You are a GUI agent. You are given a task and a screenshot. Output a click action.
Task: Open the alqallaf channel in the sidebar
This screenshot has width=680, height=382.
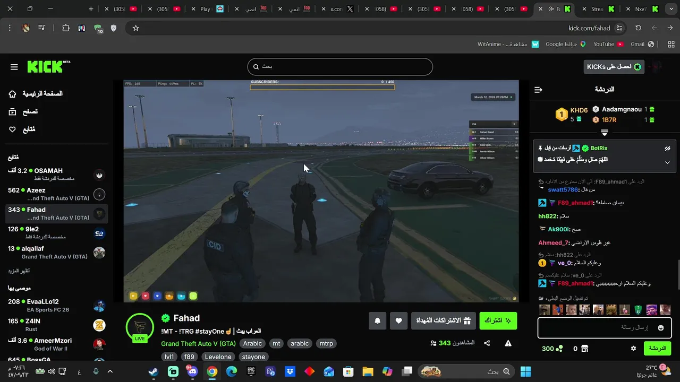(56, 253)
